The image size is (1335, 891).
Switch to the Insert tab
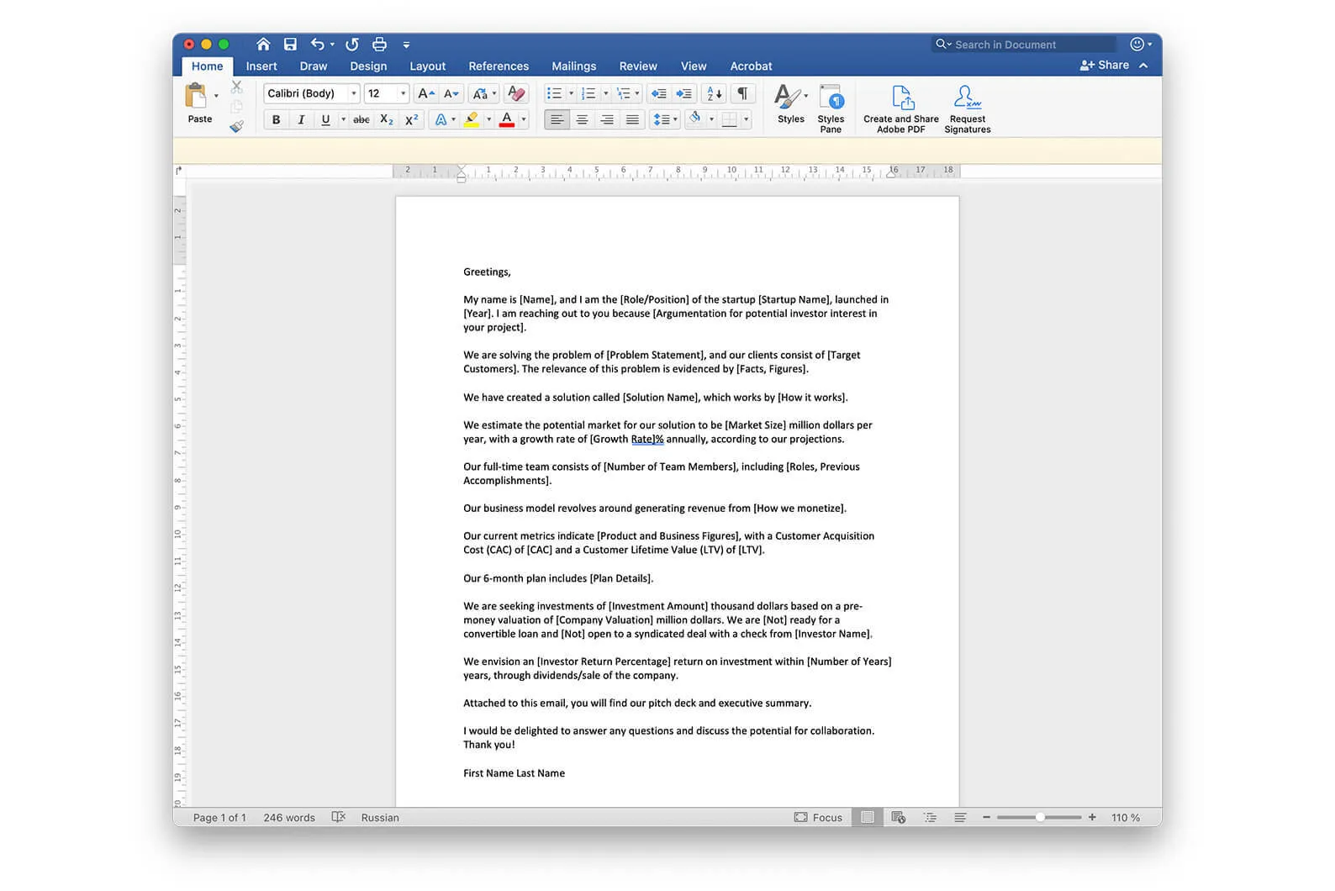point(261,66)
